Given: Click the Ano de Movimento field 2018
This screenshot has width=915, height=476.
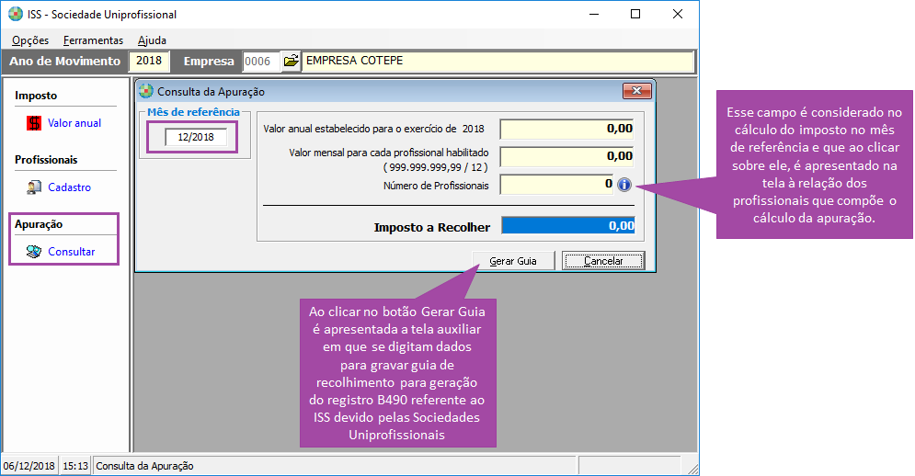Looking at the screenshot, I should [149, 61].
